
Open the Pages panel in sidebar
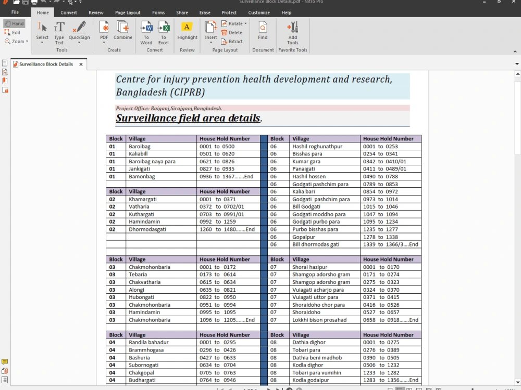pos(5,63)
